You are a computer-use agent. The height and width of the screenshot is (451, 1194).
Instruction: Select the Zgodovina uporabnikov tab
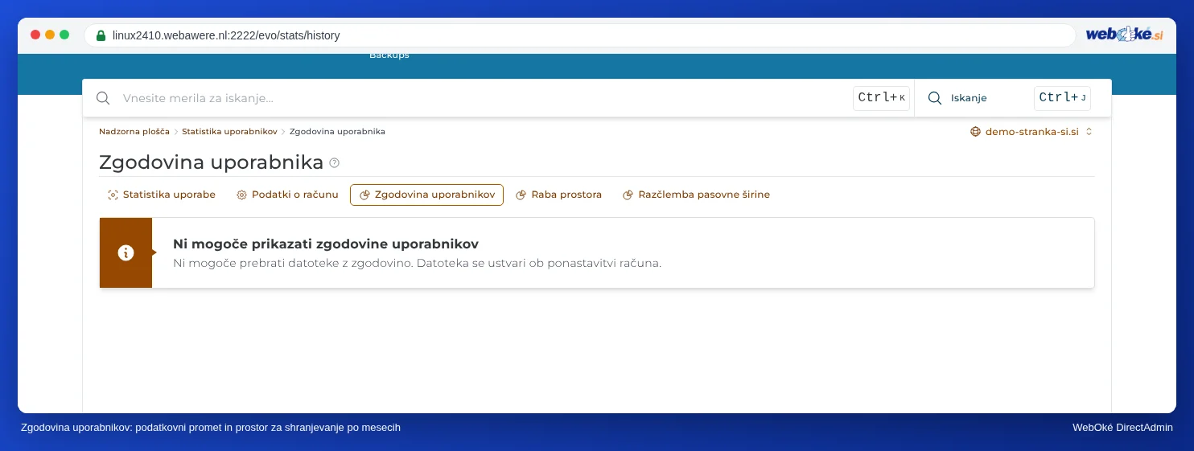(426, 195)
